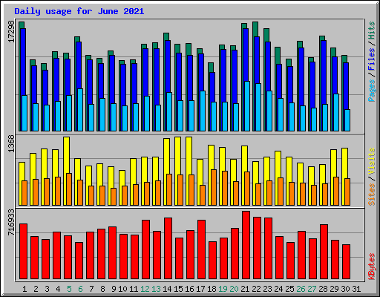Screen dimensions: 380x297
Task: Click the red KBytes bar for day 1
Action: coord(23,252)
